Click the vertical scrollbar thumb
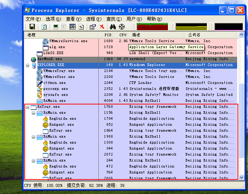Screen dimensions: 248x194 [241, 121]
